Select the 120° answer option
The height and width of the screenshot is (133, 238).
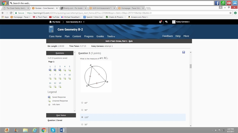click(x=82, y=117)
